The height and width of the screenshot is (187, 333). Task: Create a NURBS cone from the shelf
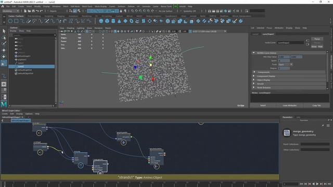click(119, 21)
